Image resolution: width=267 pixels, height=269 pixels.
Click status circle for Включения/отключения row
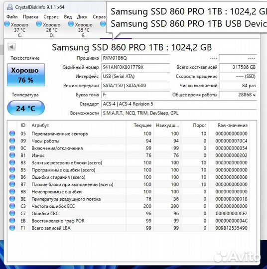pyautogui.click(x=12, y=148)
